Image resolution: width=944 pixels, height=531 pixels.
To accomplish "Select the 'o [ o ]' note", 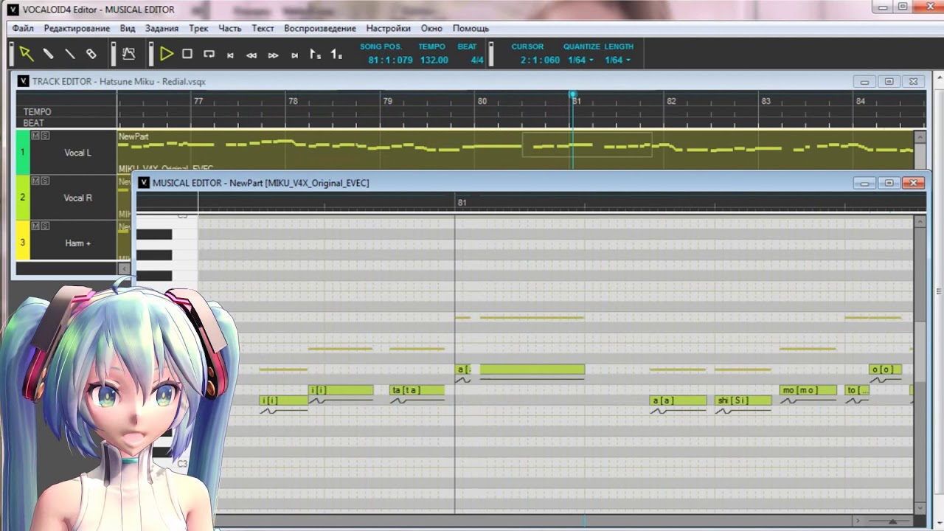I will click(885, 369).
